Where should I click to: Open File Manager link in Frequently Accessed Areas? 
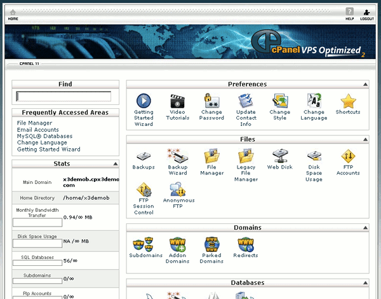[x=34, y=123]
